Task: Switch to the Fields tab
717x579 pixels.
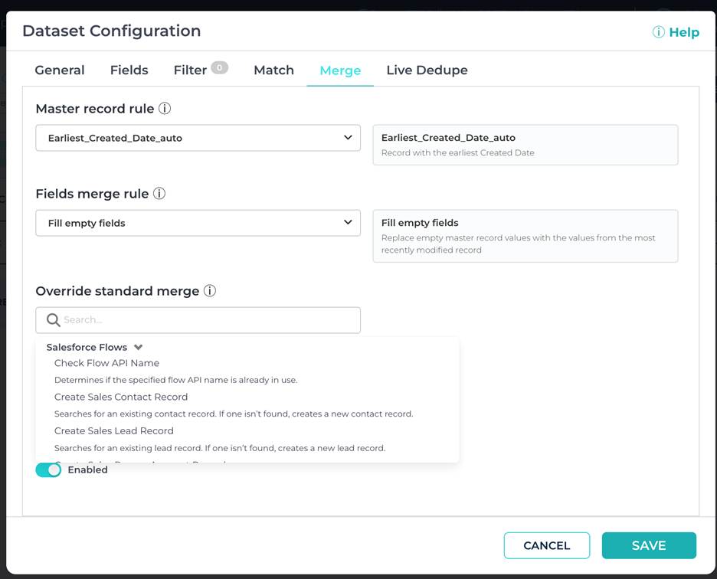Action: 129,70
